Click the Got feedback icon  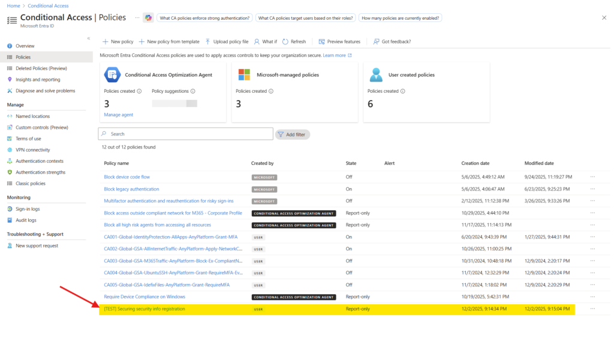tap(376, 41)
